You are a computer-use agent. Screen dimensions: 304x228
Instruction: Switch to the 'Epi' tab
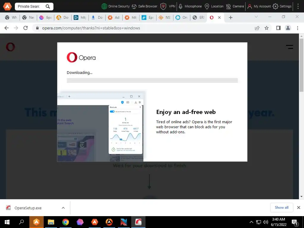coord(148,18)
